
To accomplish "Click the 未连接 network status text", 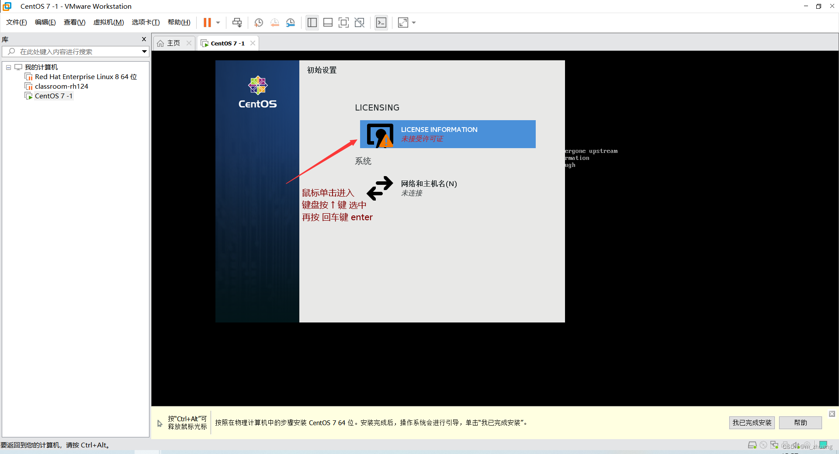I will pos(412,193).
